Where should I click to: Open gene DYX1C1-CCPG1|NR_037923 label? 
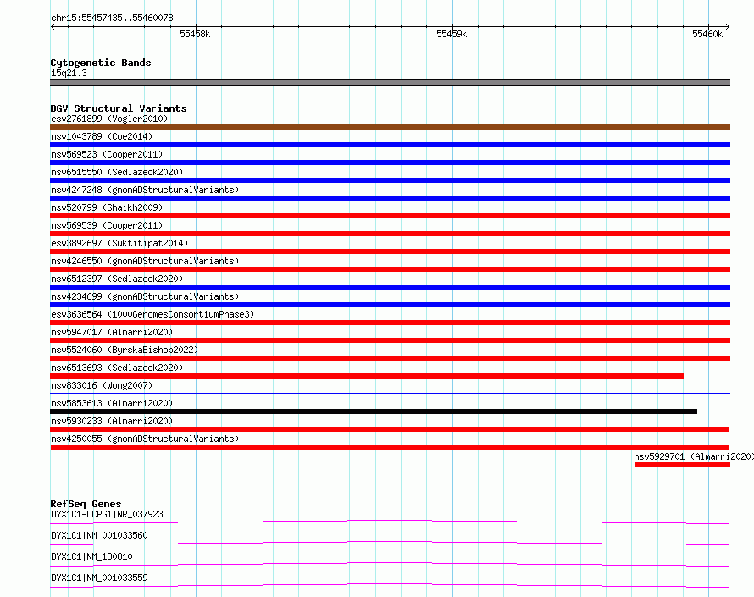[107, 514]
